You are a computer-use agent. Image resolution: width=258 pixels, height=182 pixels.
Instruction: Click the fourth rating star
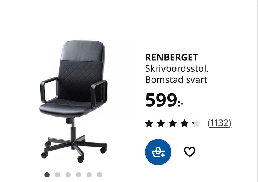click(185, 123)
